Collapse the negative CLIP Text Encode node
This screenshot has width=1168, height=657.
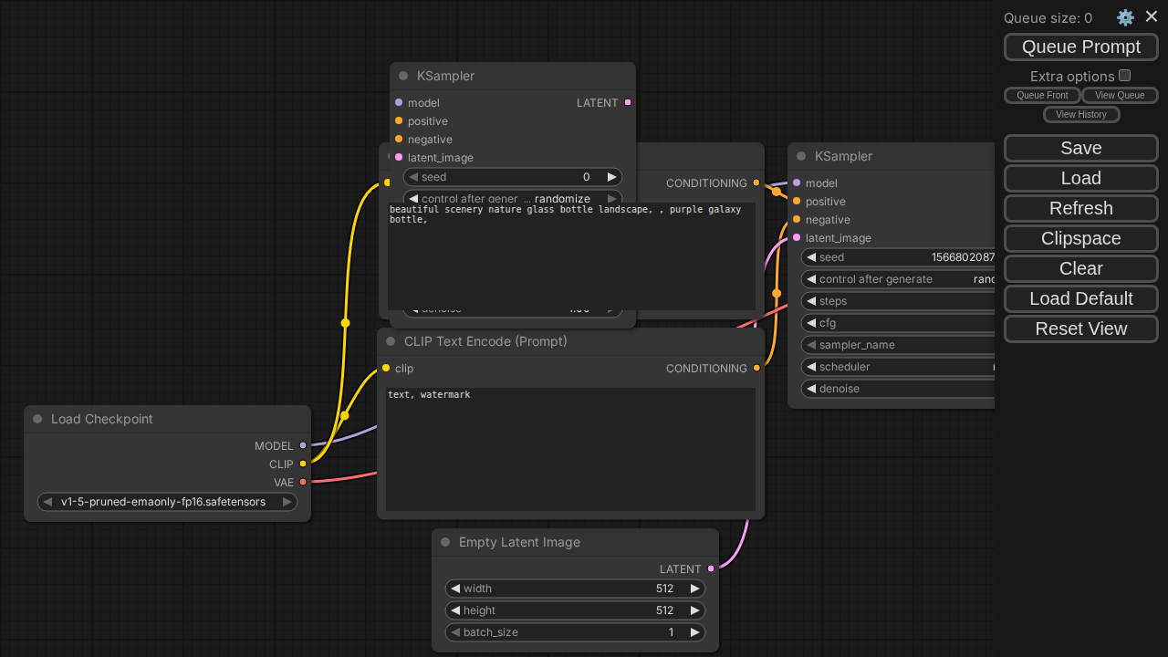pos(391,341)
